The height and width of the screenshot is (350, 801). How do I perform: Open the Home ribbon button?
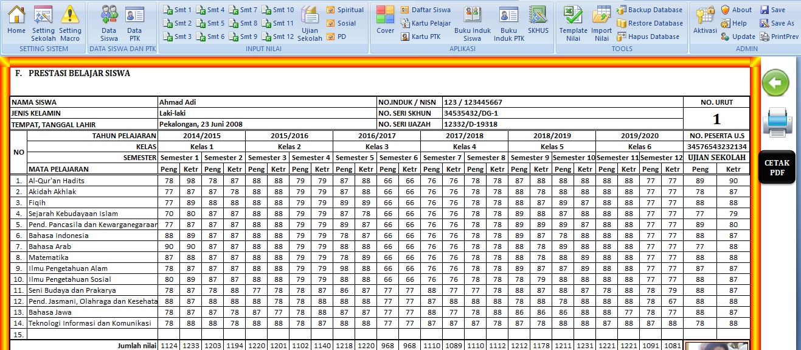[16, 23]
